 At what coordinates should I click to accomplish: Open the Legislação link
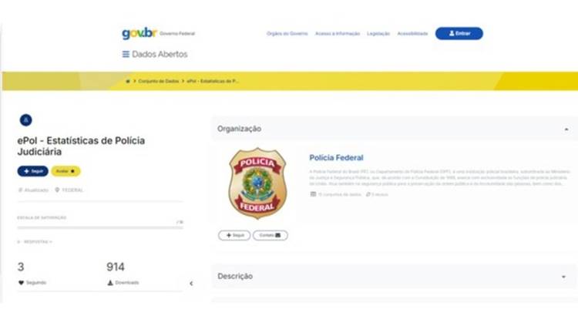point(378,34)
